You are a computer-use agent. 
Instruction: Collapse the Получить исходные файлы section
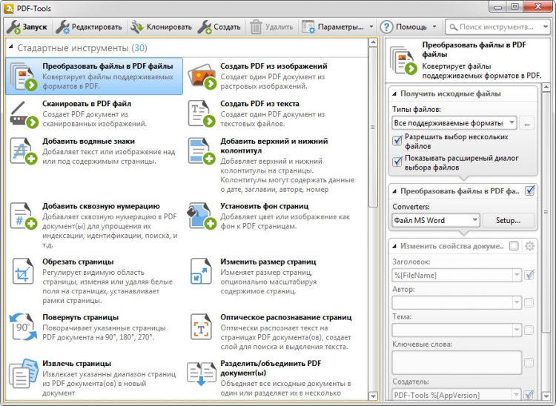click(394, 94)
